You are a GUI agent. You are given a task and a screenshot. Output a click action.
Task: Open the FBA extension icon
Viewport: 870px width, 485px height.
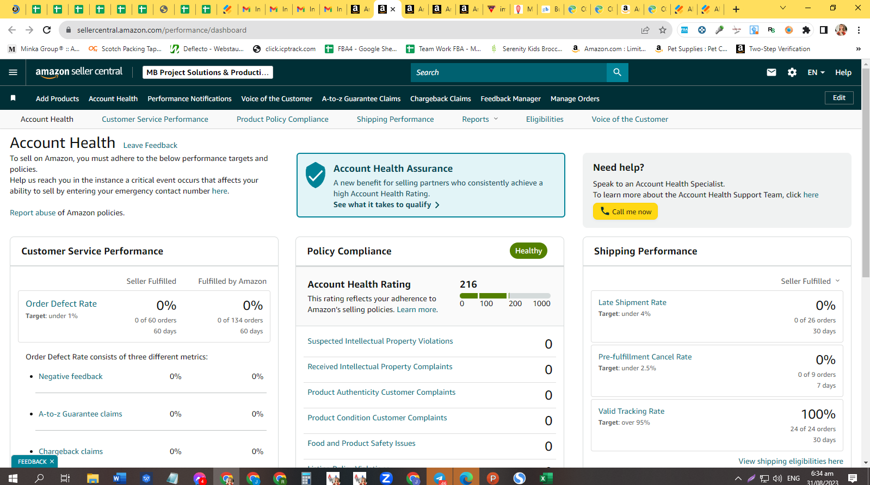(684, 30)
